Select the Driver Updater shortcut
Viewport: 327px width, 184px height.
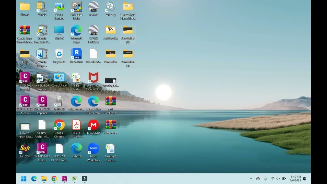point(59,11)
